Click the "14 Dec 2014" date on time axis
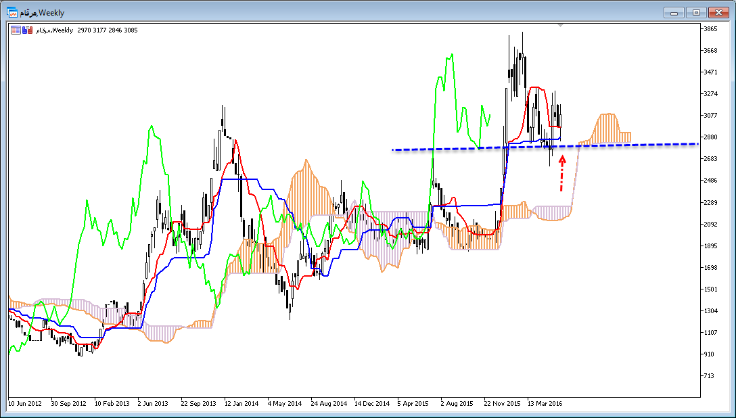 372,403
